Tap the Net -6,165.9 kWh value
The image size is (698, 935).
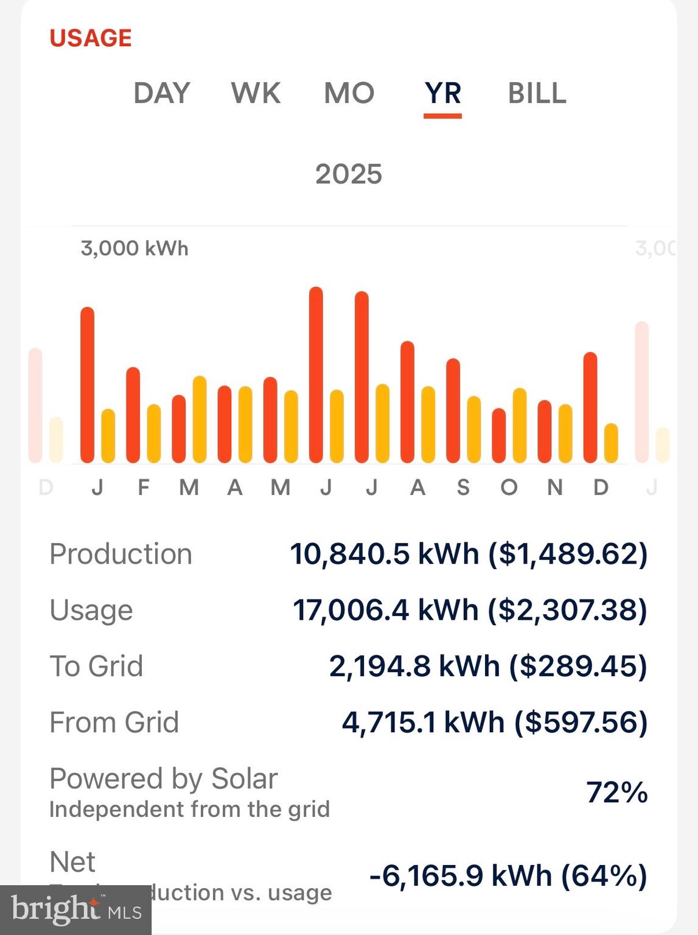point(508,876)
